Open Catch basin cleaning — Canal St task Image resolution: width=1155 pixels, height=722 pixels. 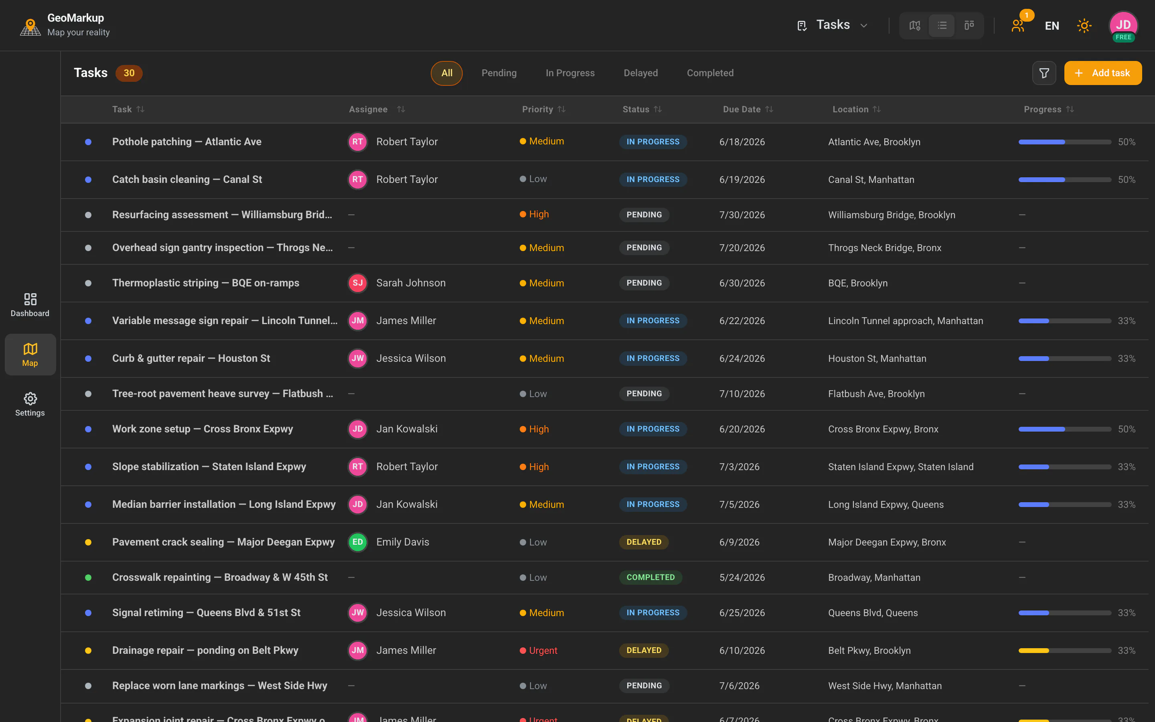tap(187, 180)
